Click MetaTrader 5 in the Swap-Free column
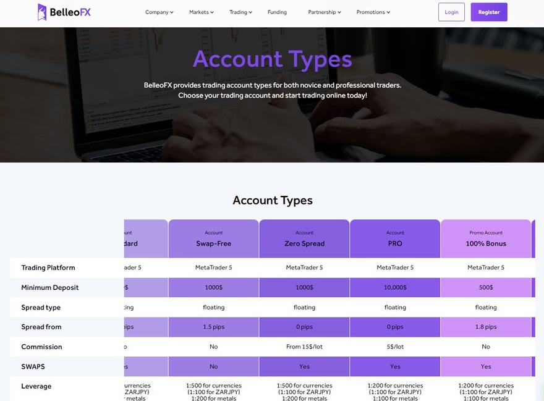Image resolution: width=544 pixels, height=401 pixels. (x=214, y=268)
